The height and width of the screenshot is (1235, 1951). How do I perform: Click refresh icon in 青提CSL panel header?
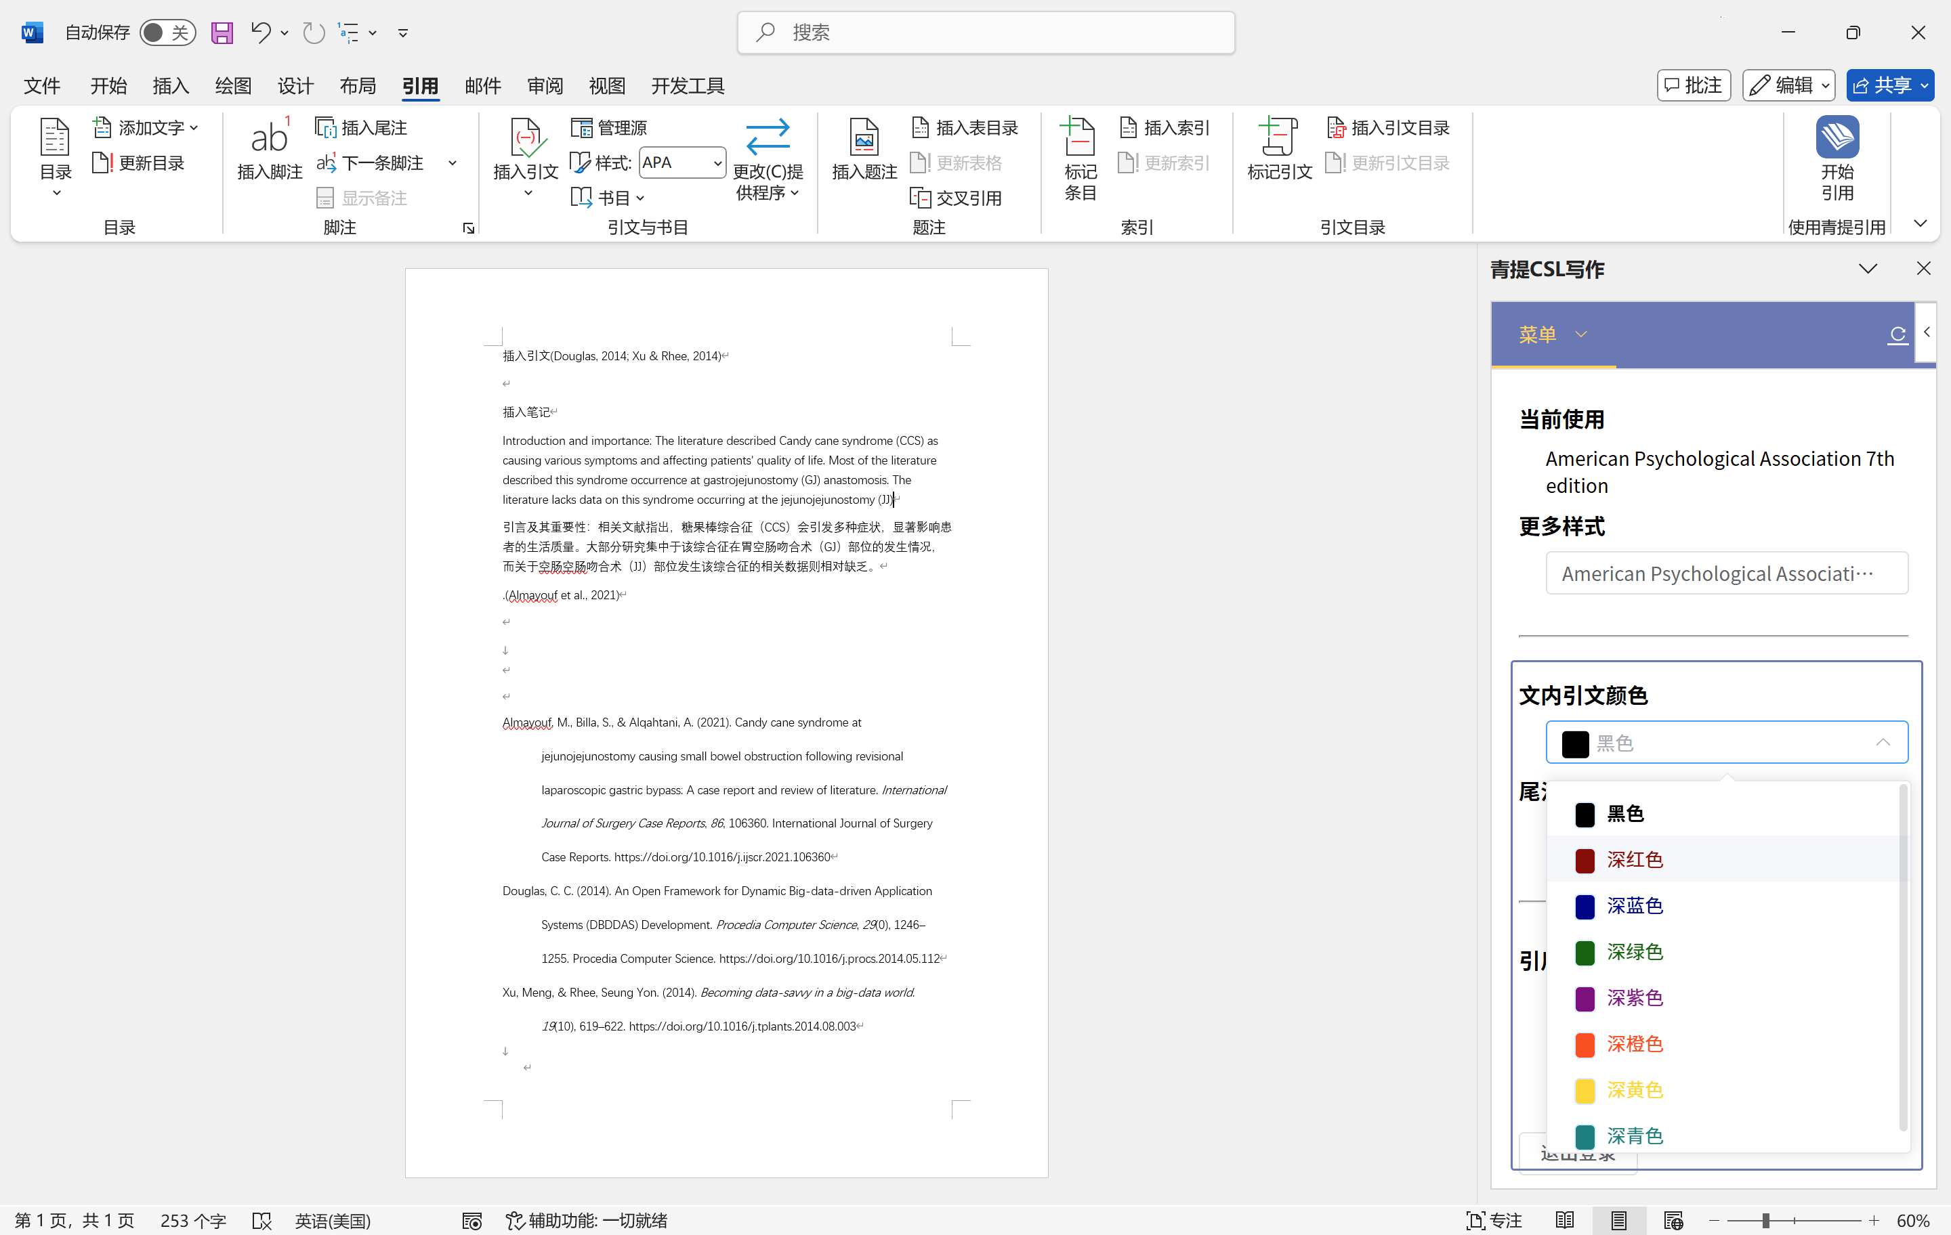pos(1897,334)
